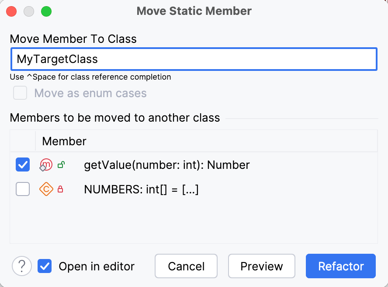The width and height of the screenshot is (388, 287).
Task: Close the dialog with the red button
Action: [11, 11]
